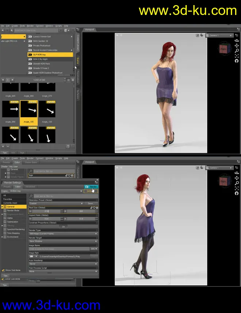Open the Auto Headlamp Never dropdown

tap(63, 264)
